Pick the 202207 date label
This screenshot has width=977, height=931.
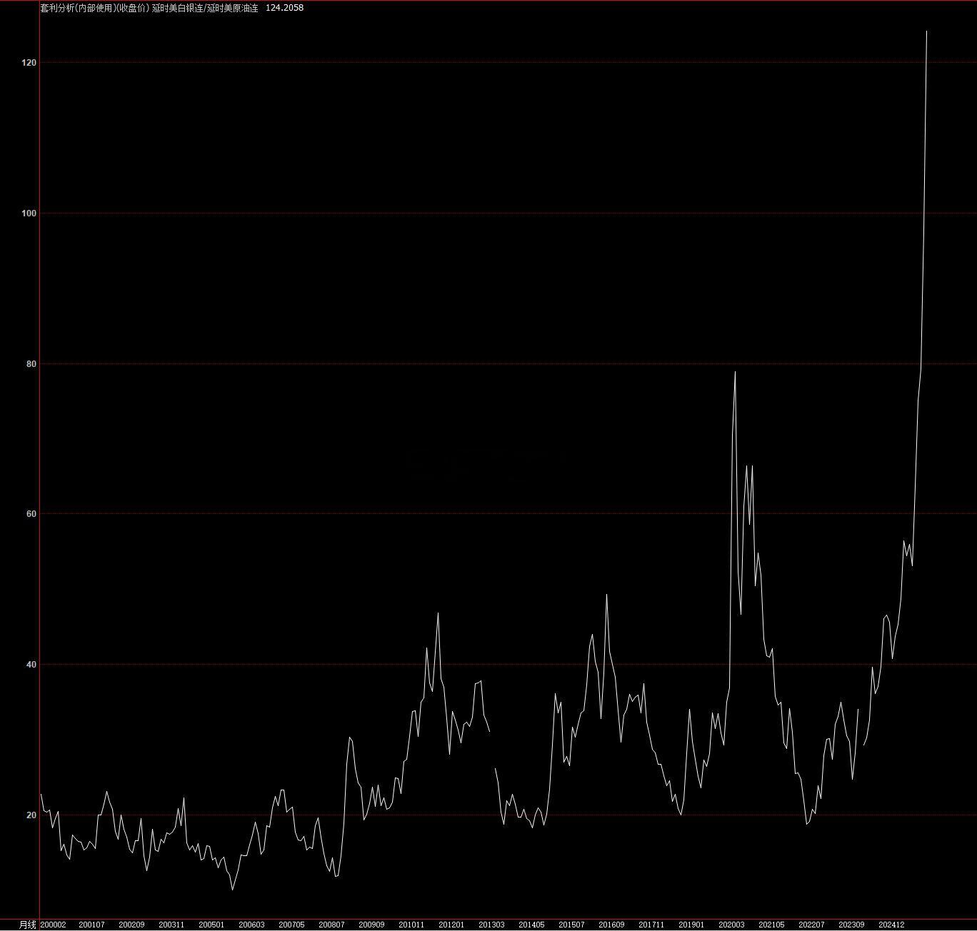coord(811,925)
